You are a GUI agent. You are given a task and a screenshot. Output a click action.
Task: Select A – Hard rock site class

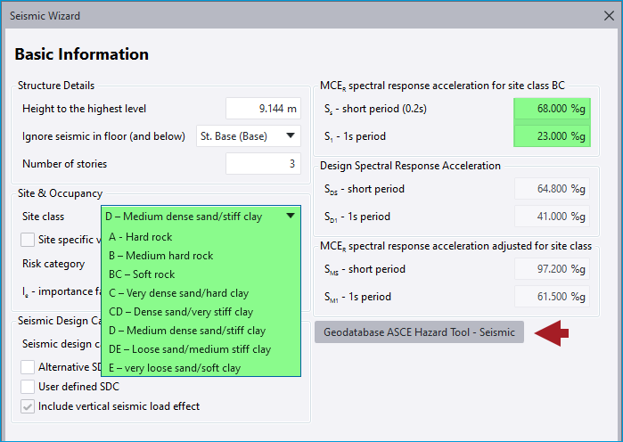click(x=140, y=237)
